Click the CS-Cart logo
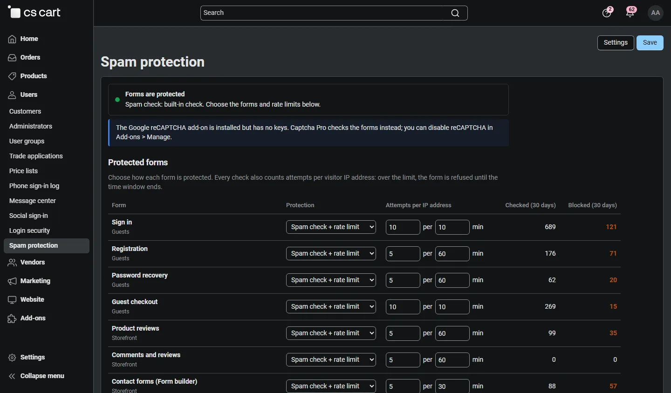The height and width of the screenshot is (393, 671). point(34,13)
